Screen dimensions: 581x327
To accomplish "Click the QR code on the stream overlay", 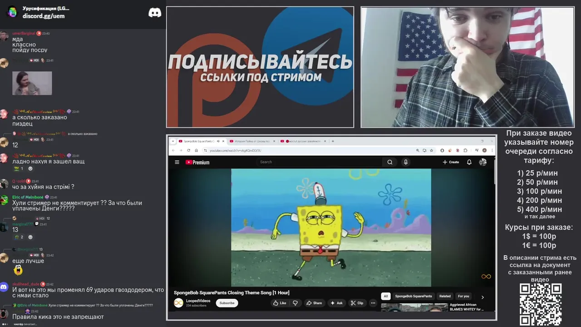I will pos(541,304).
